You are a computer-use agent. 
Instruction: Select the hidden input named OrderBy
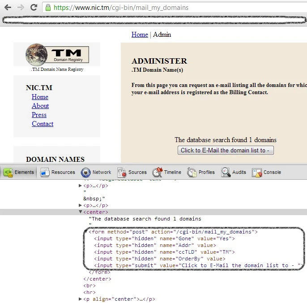click(160, 259)
